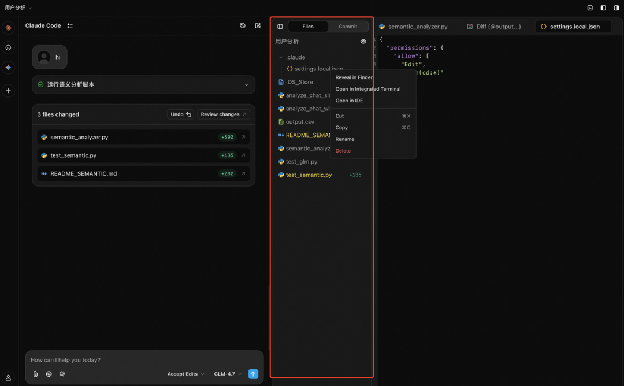Open semantic_analyzer.py in changed files list

[143, 137]
